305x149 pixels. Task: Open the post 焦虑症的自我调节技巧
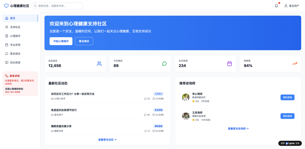tap(64, 110)
